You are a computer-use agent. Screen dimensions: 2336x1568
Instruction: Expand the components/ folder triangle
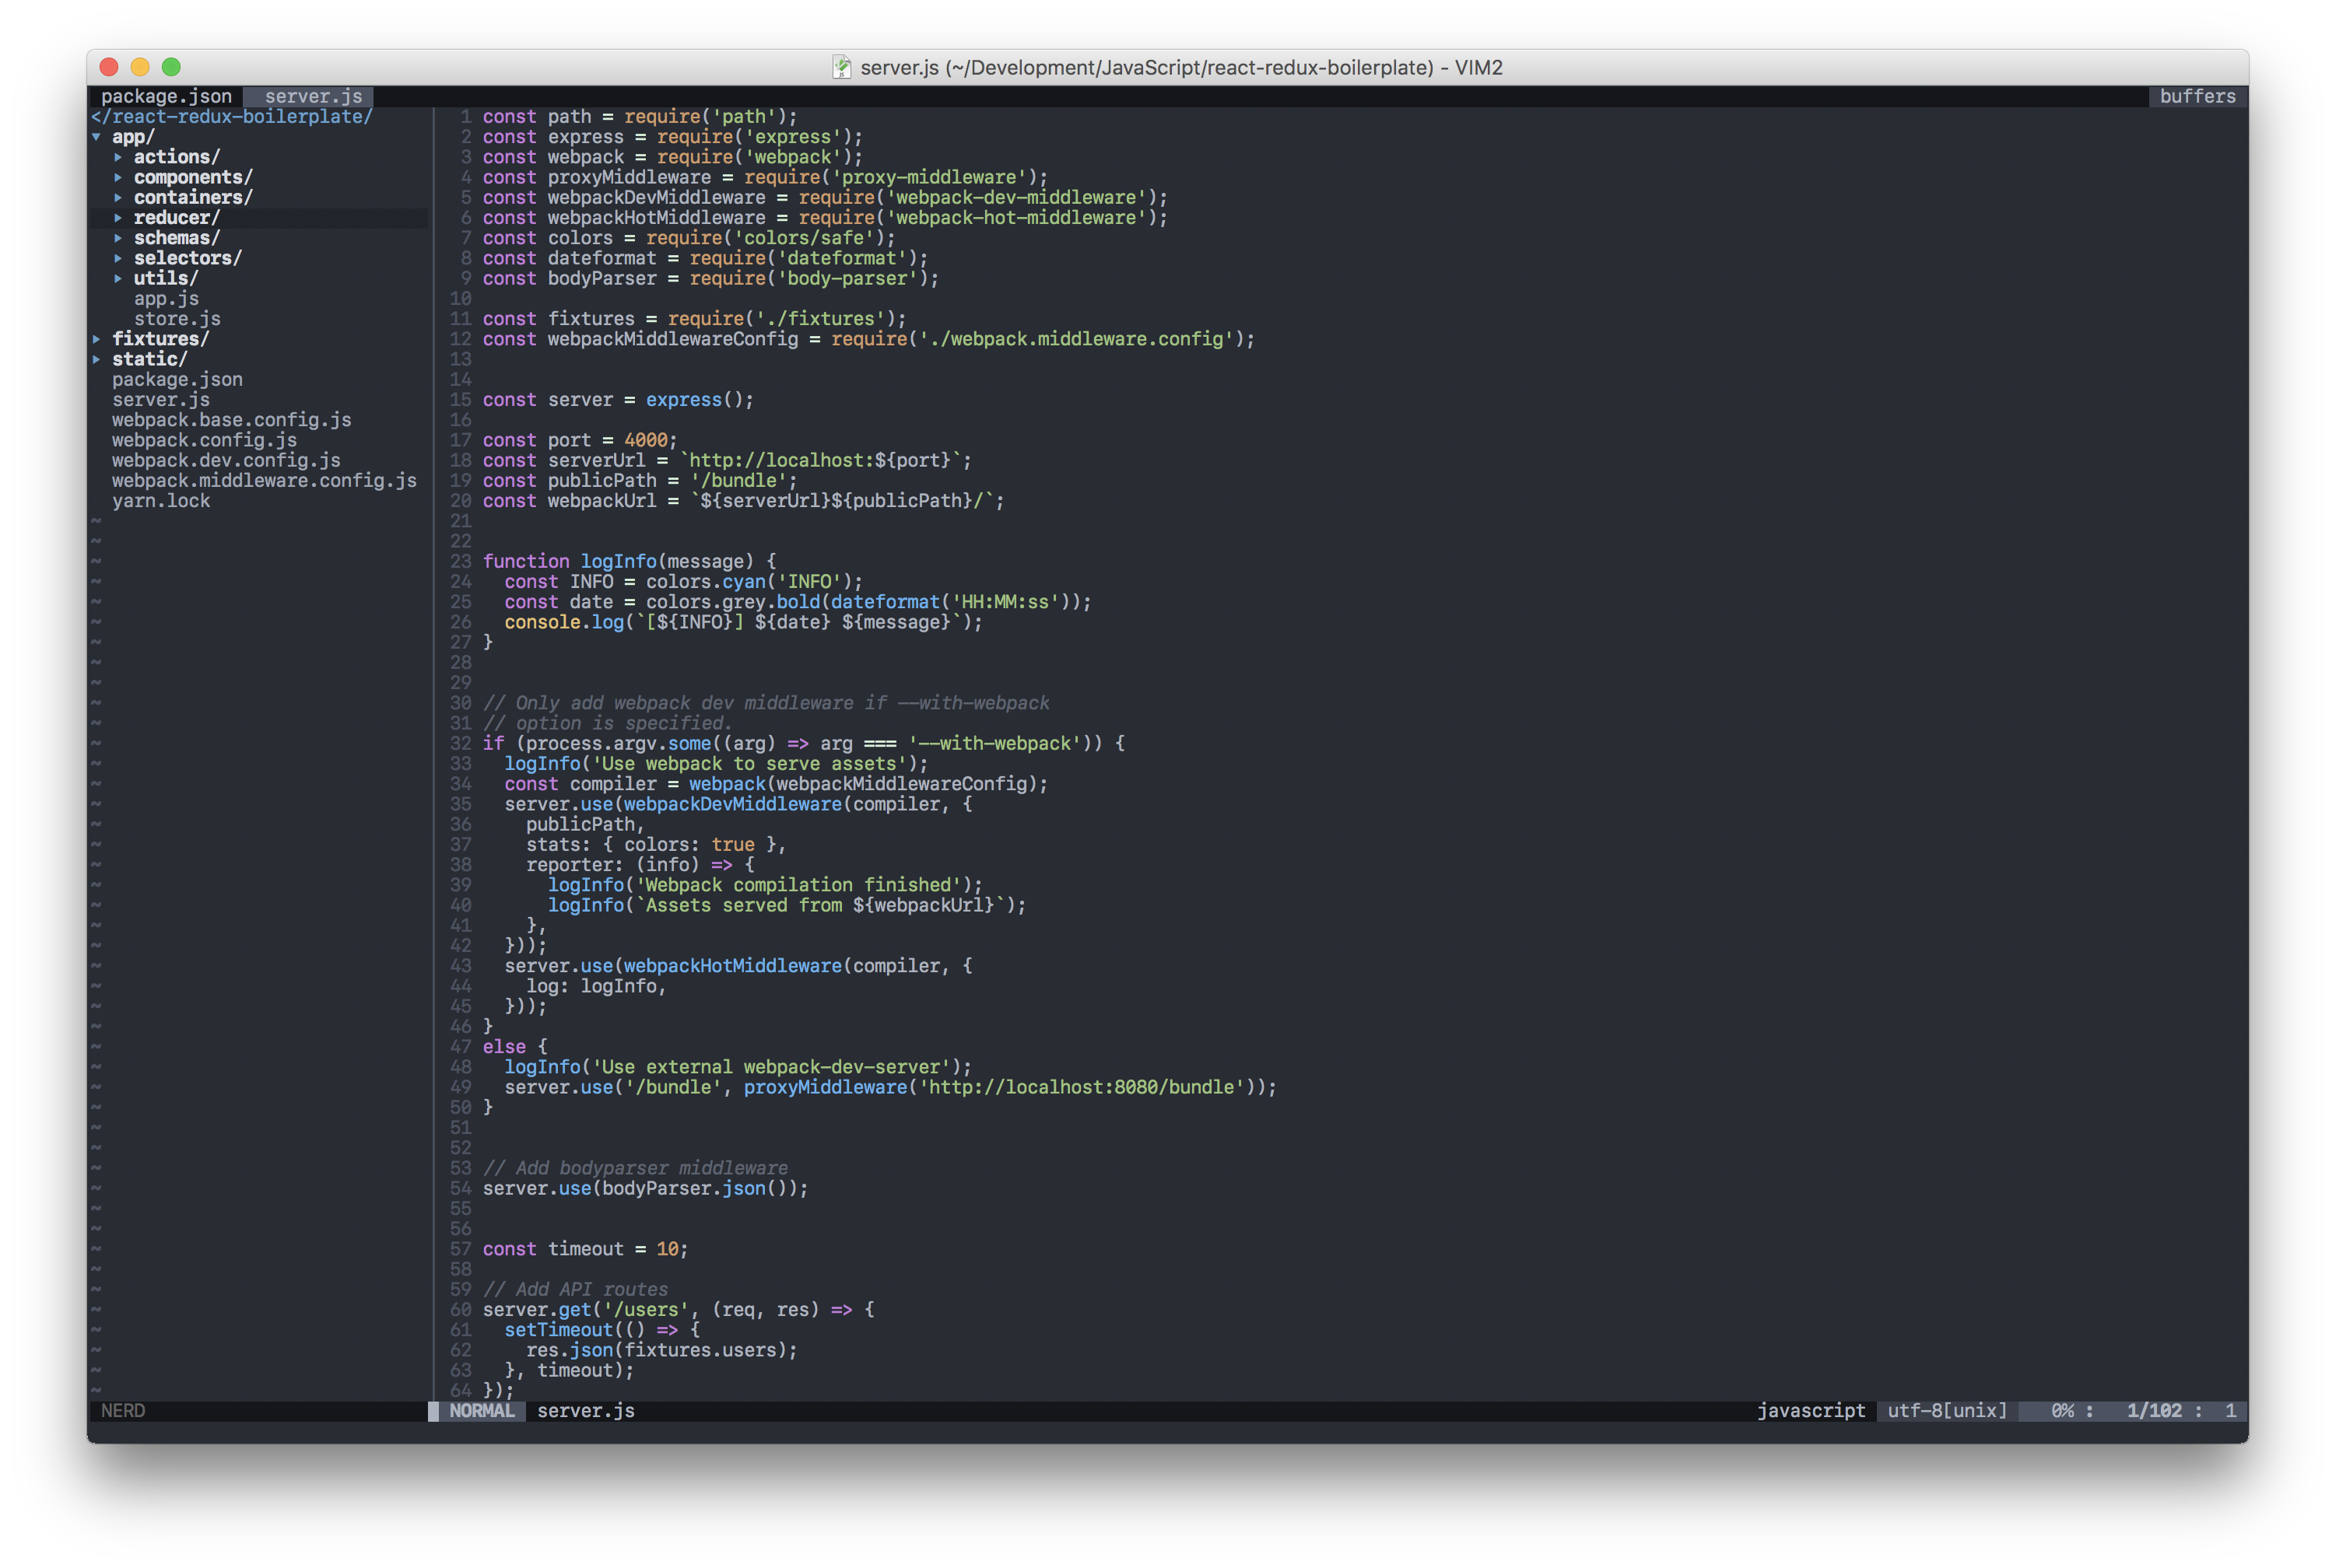click(118, 177)
